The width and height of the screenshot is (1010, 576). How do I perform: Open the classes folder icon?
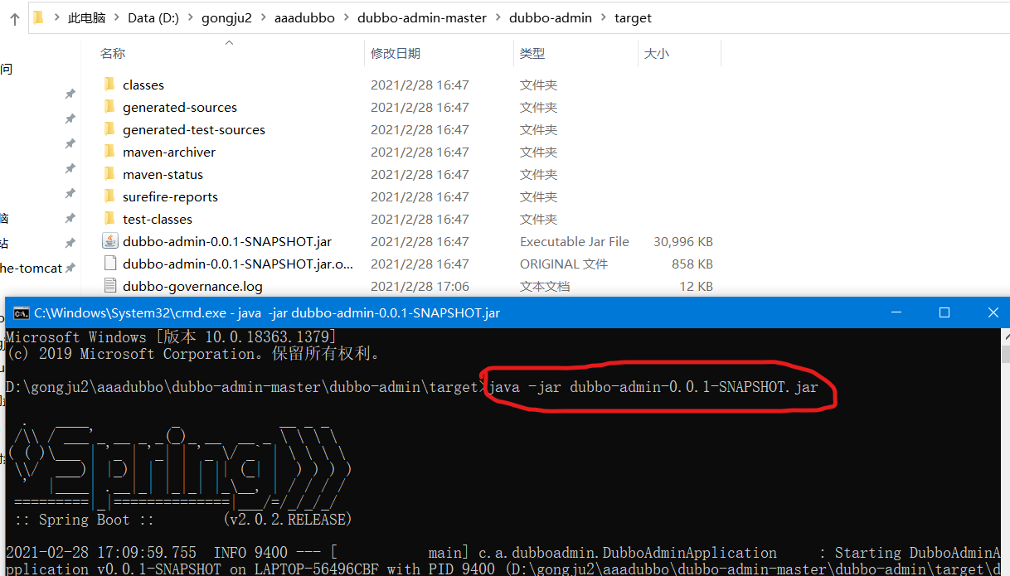pyautogui.click(x=111, y=84)
